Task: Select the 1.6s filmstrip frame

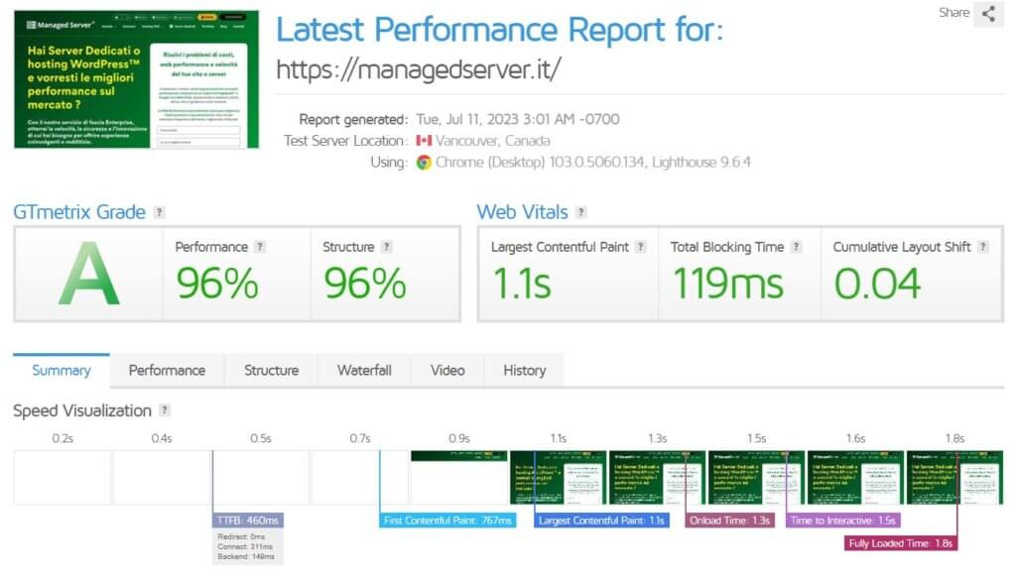Action: [855, 478]
